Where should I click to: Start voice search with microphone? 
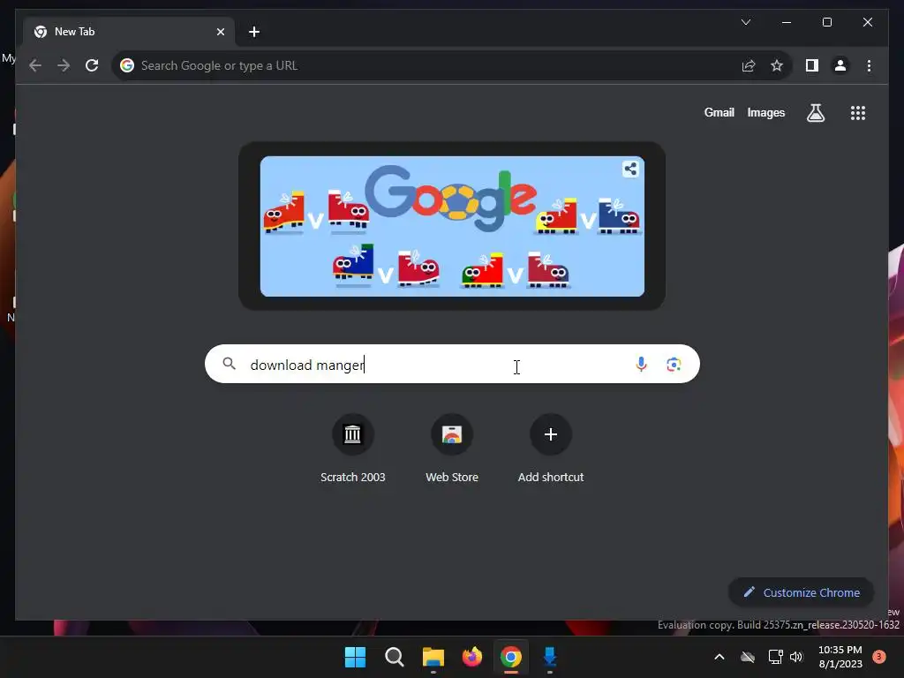point(641,365)
